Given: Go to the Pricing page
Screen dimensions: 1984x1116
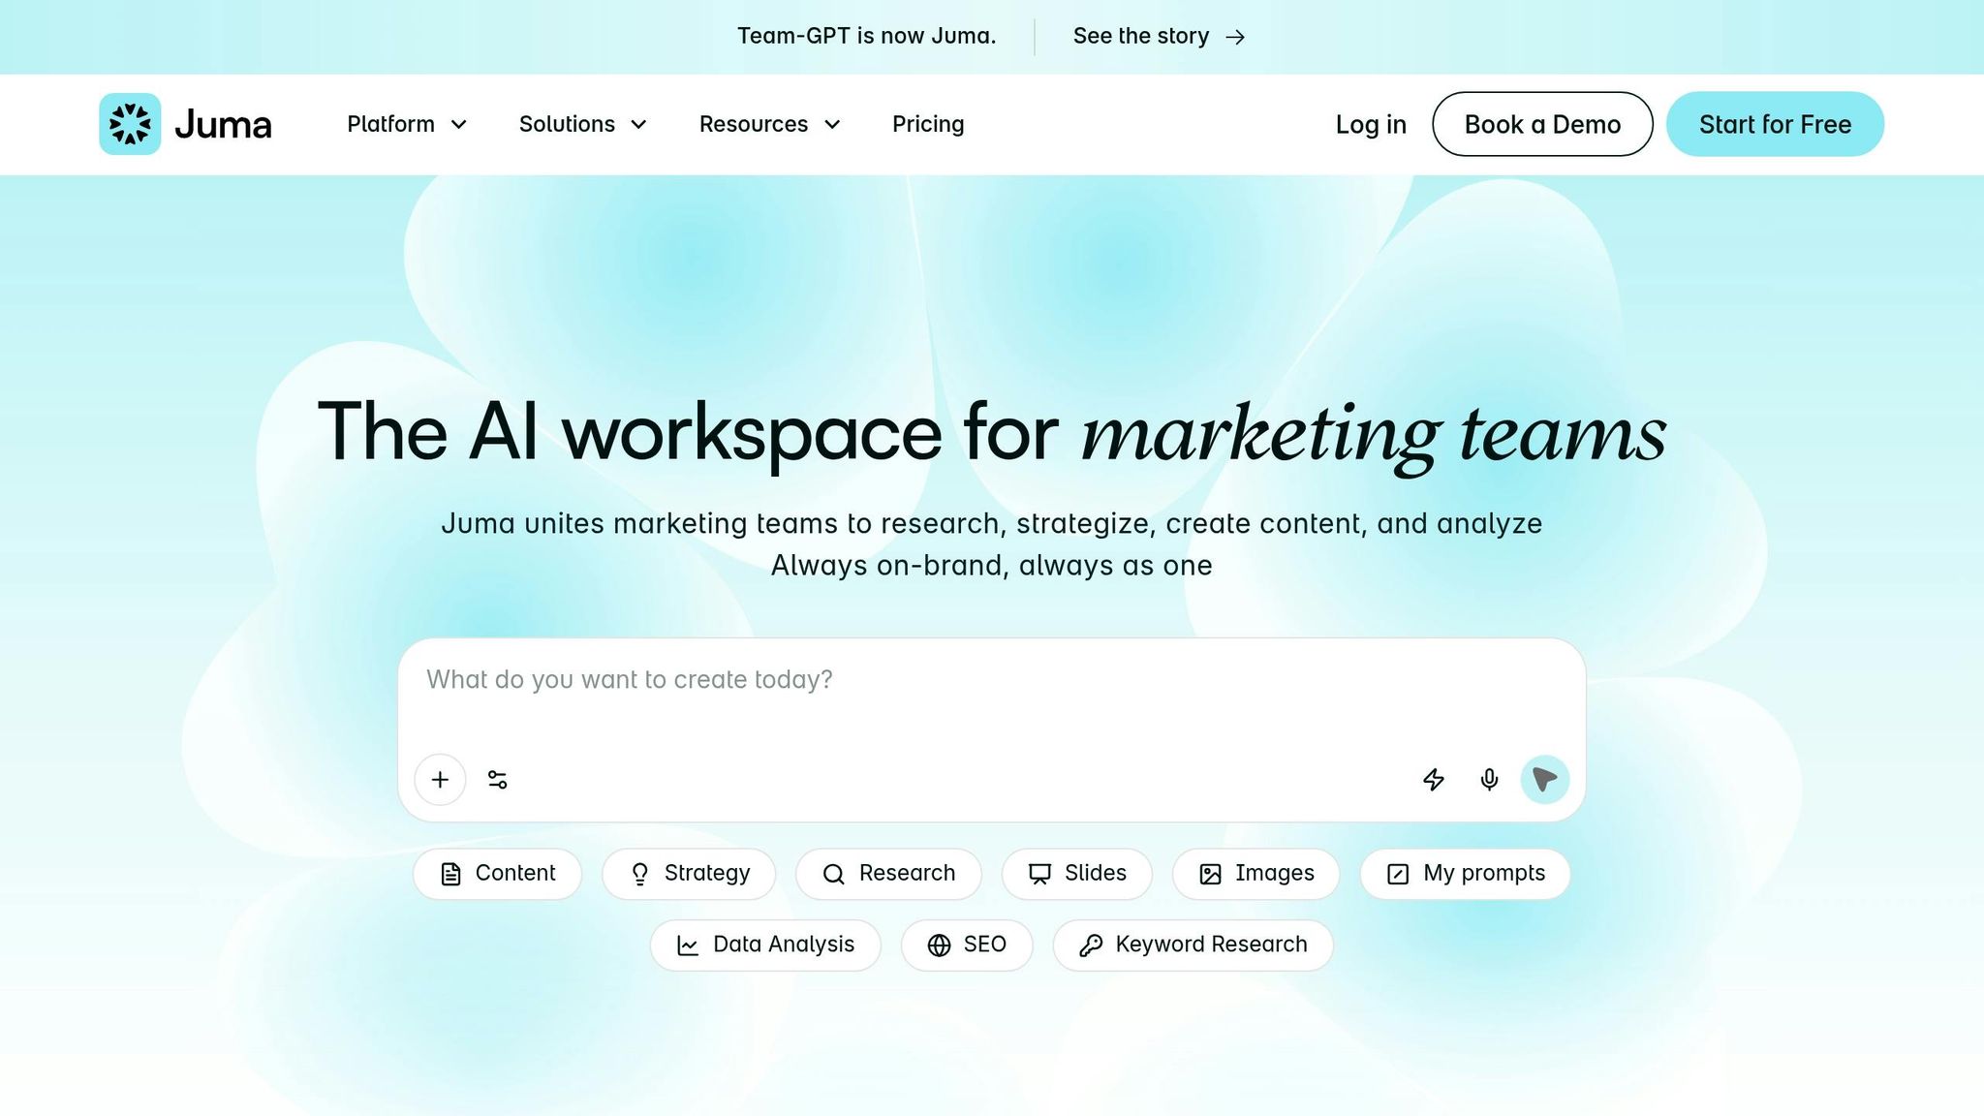Looking at the screenshot, I should [x=927, y=124].
